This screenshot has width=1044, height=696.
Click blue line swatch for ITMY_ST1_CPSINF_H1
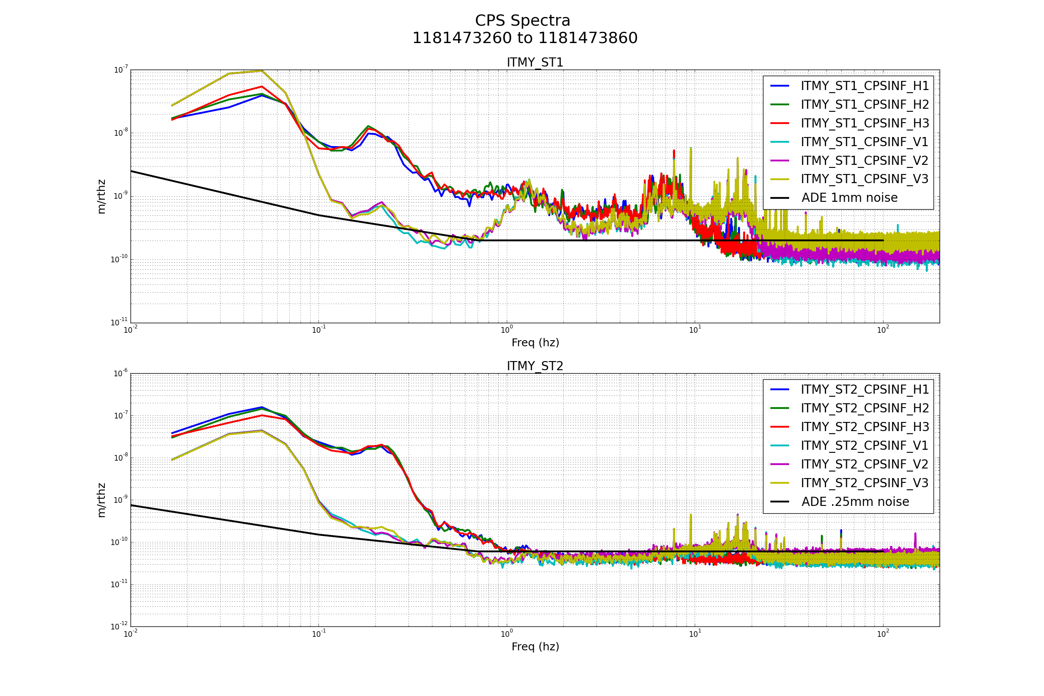(x=780, y=86)
